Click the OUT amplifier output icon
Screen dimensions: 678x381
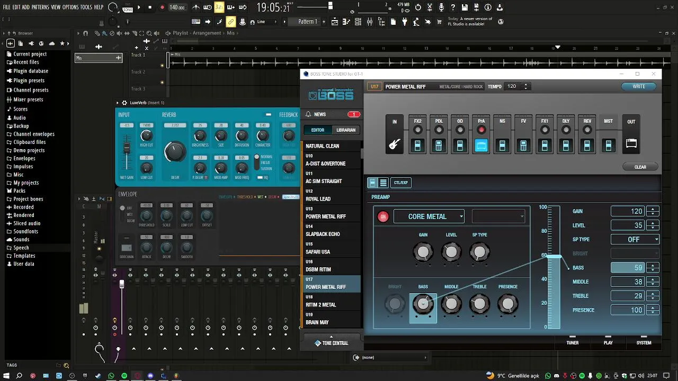pos(631,143)
